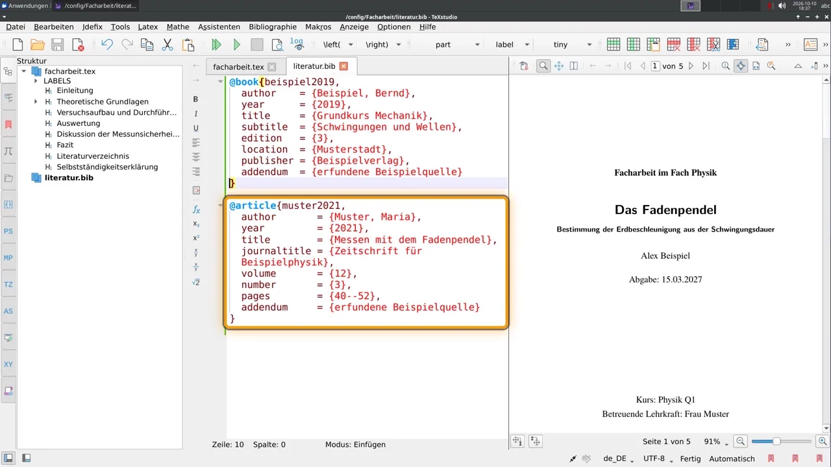
Task: Open the Bibliographie menu
Action: 273,27
